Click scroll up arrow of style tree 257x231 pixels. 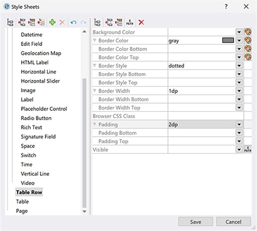84,32
